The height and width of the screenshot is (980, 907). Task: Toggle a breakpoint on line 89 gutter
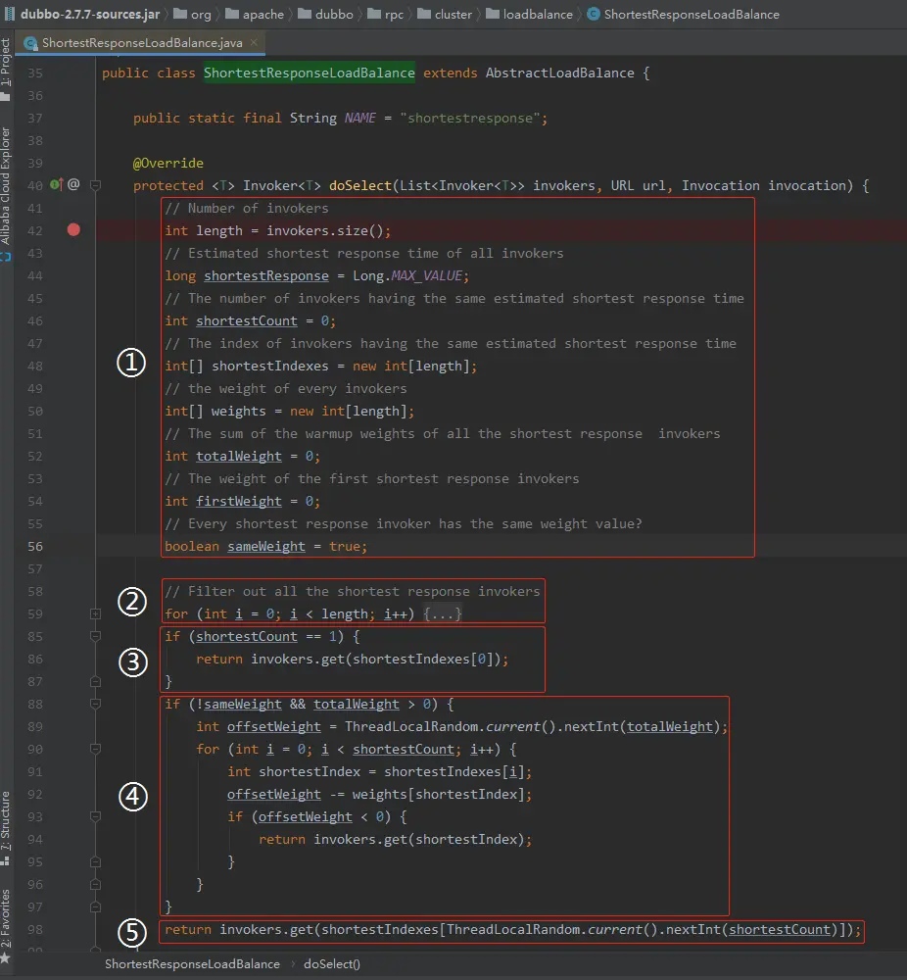73,726
